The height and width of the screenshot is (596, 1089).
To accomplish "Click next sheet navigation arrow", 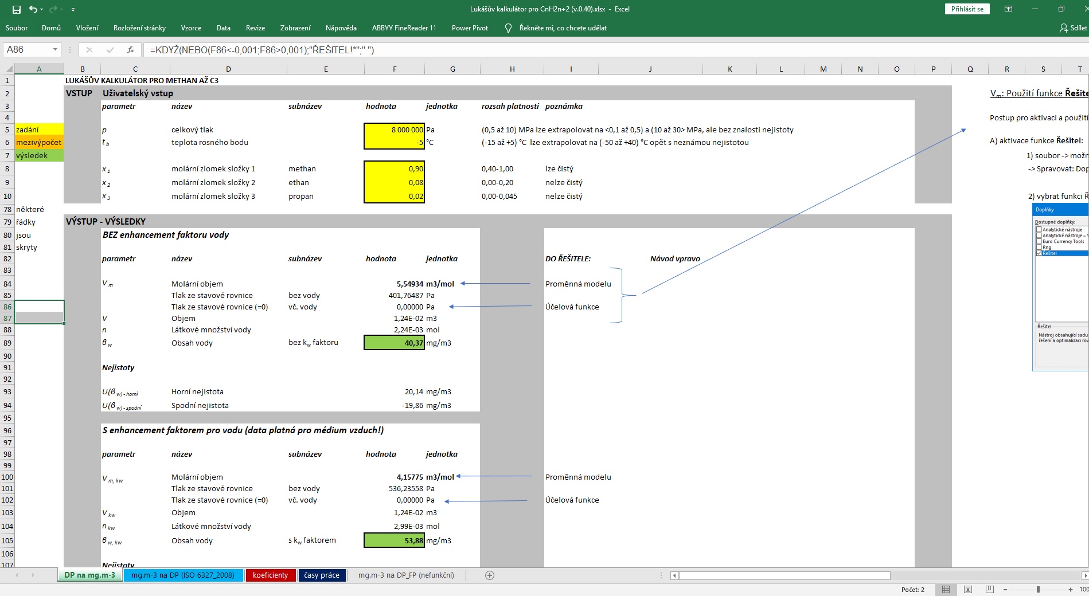I will (33, 575).
